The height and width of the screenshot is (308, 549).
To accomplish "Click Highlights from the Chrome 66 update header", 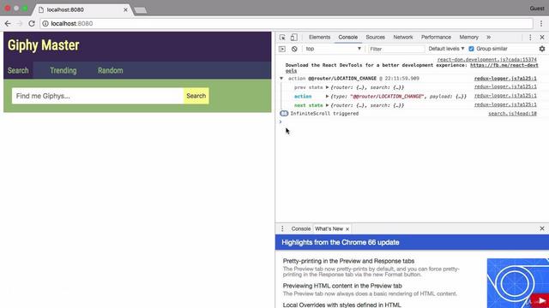I will pyautogui.click(x=341, y=242).
